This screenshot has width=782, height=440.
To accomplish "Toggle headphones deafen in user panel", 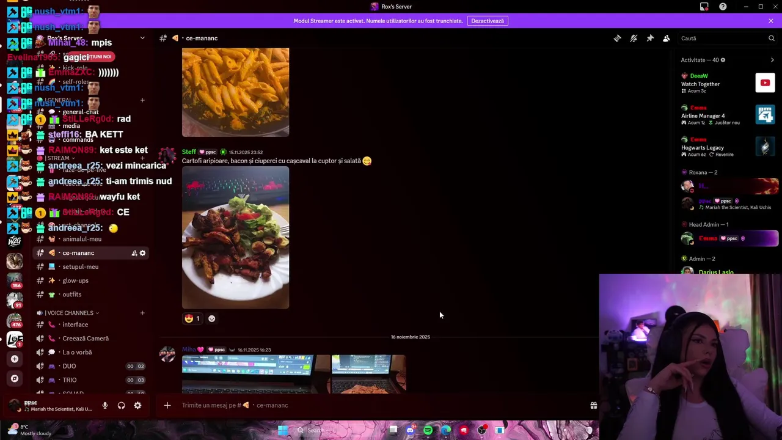I will pyautogui.click(x=121, y=405).
